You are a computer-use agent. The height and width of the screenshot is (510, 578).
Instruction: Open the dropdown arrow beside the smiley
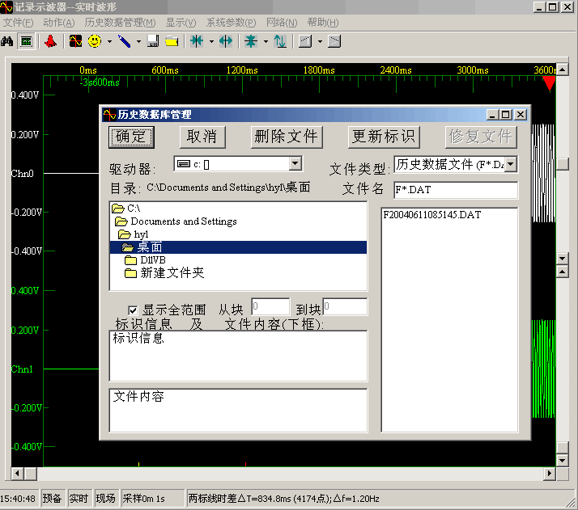(x=109, y=41)
